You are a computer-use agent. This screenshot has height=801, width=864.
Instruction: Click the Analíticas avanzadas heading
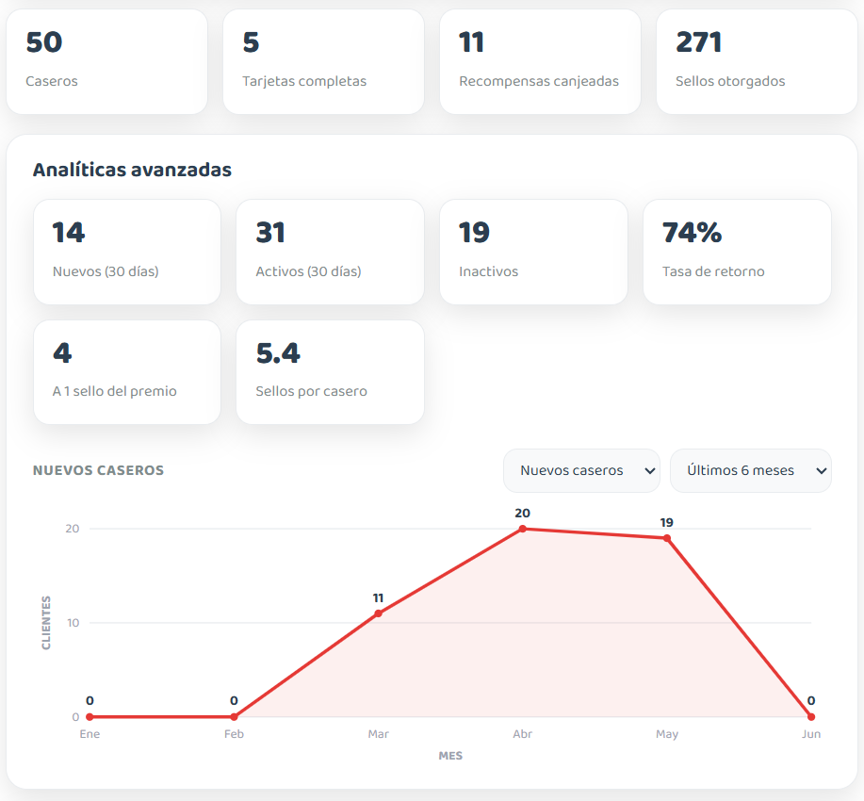click(132, 170)
